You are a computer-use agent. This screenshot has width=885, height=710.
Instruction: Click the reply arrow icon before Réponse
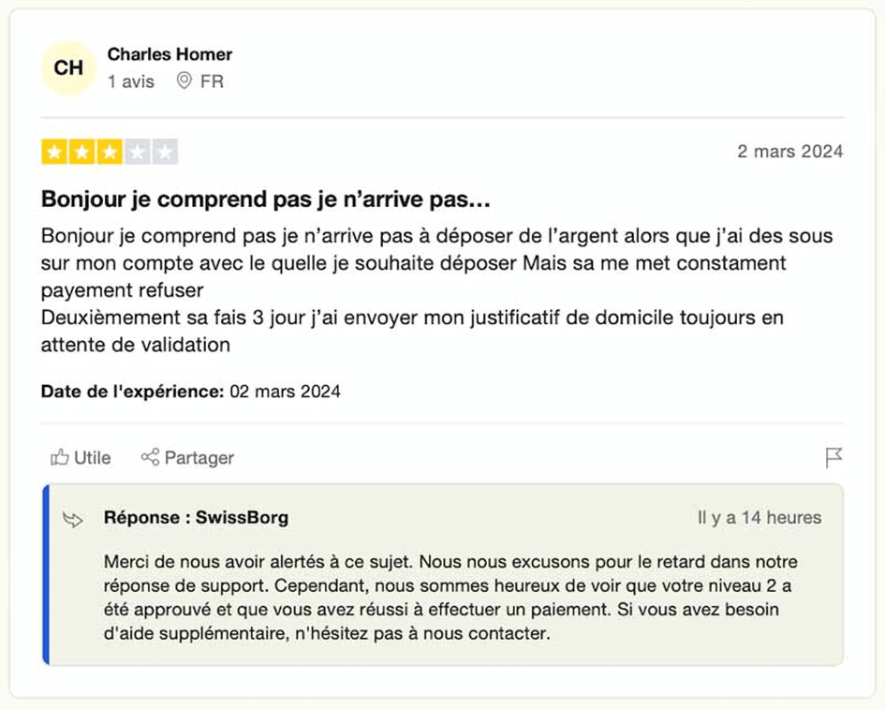(x=73, y=519)
